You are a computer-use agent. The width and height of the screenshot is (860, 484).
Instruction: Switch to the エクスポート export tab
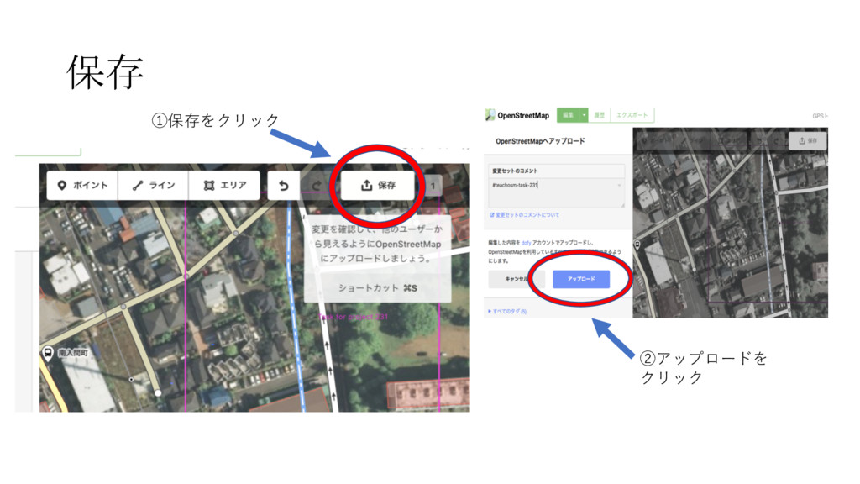[632, 115]
